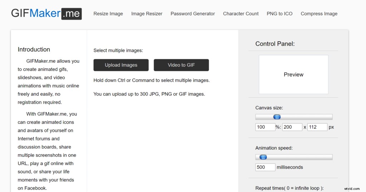Screen dimensions: 366x192
Task: Focus the canvas percentage field showing 100
Action: [x=265, y=127]
